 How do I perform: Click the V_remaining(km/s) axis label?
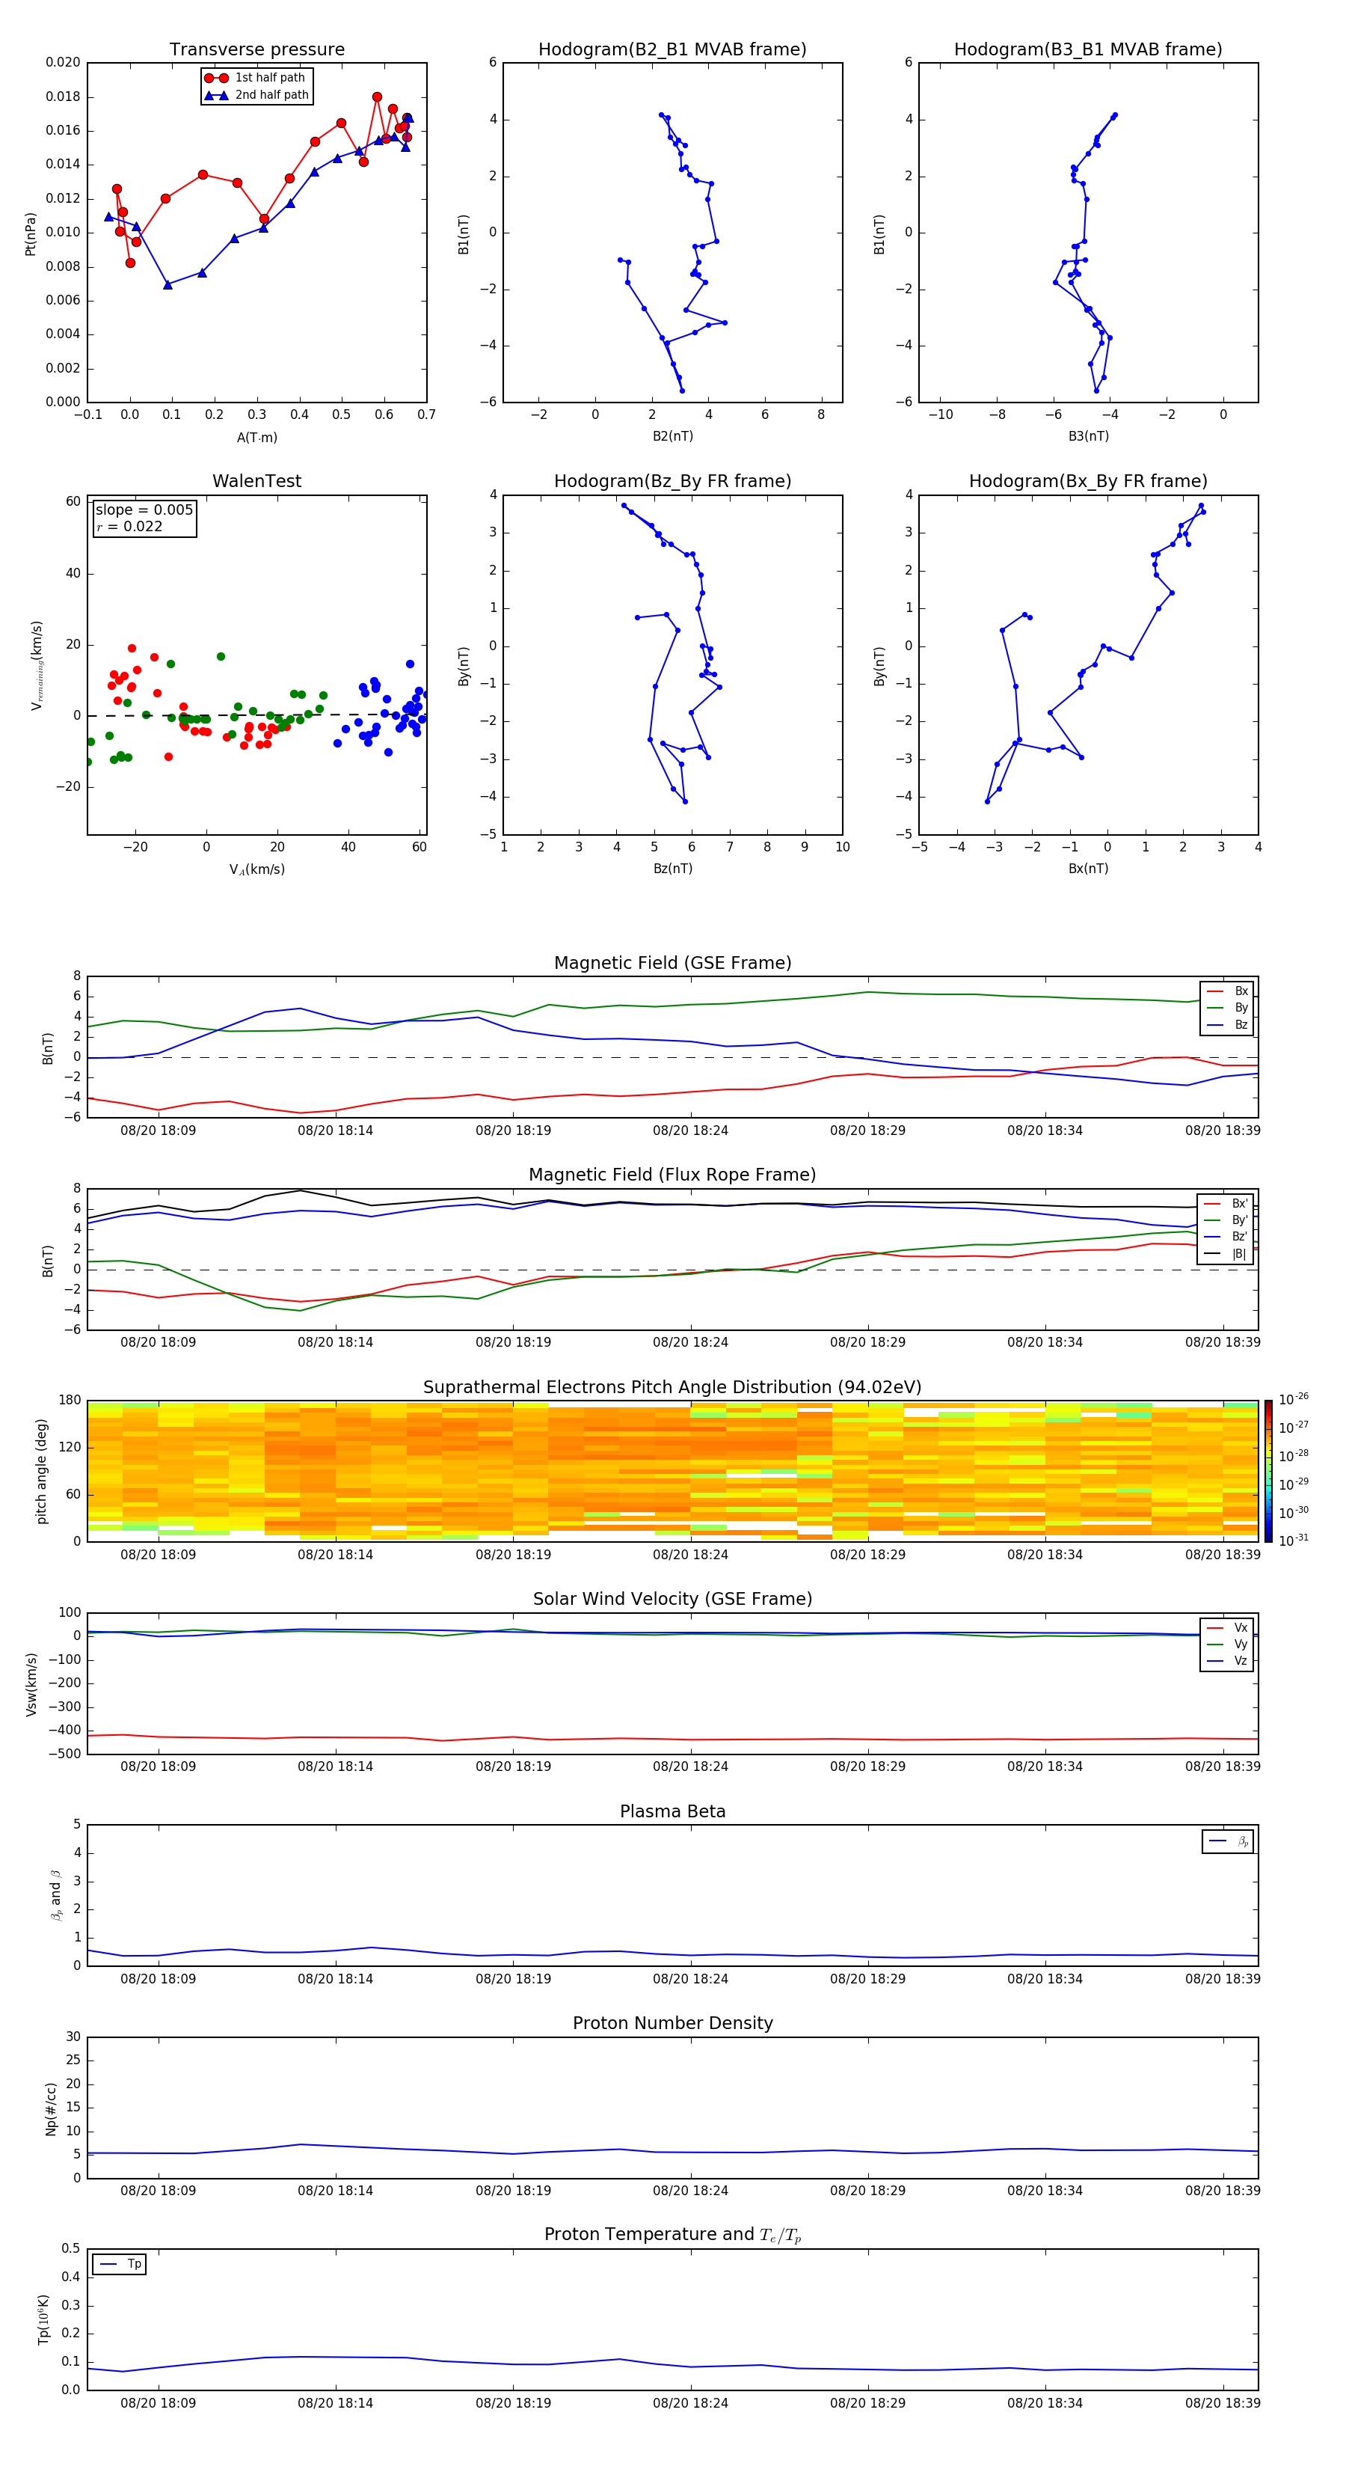pos(37,665)
